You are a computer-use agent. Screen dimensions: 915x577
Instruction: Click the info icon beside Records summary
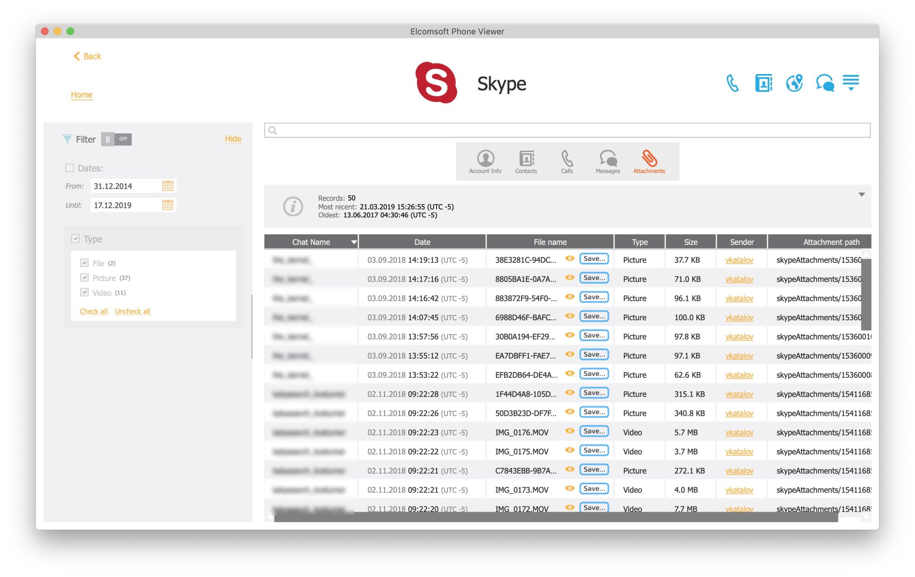click(293, 206)
